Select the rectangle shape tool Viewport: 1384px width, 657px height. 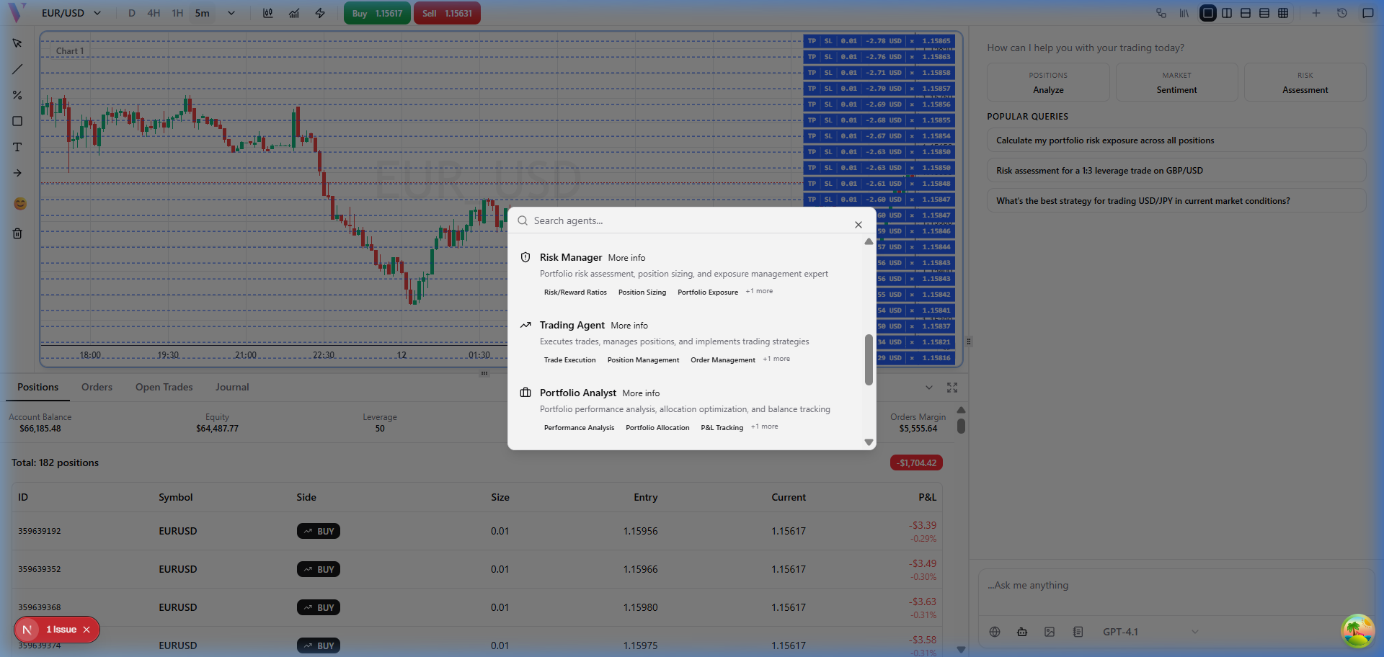click(17, 121)
